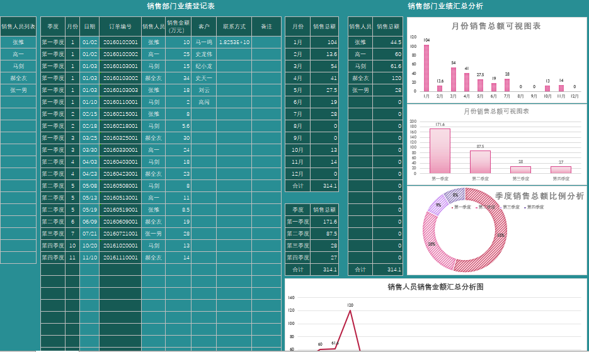Viewport: 589px width, 352px height.
Task: Select order number 20160403001
Action: pyautogui.click(x=120, y=162)
